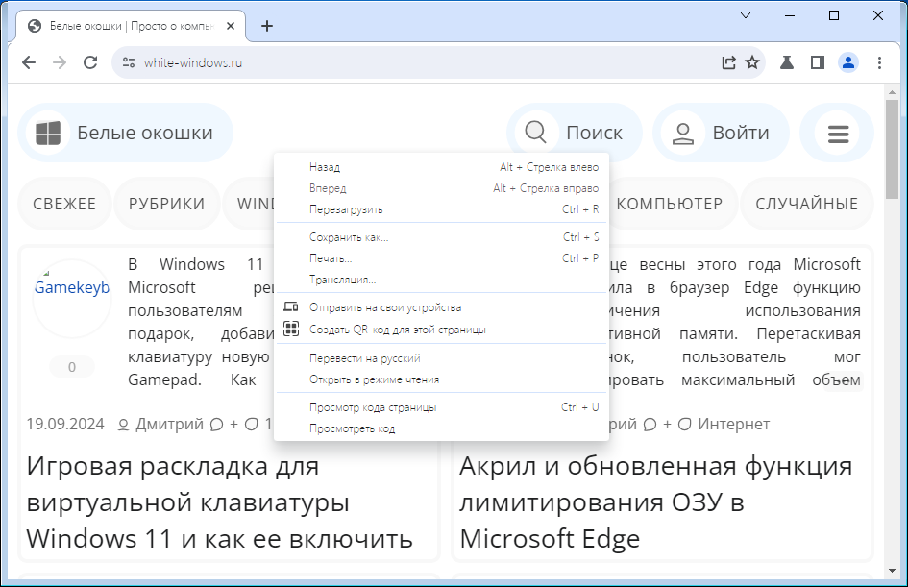908x587 pixels.
Task: Select Вперед in context menu
Action: [441, 188]
